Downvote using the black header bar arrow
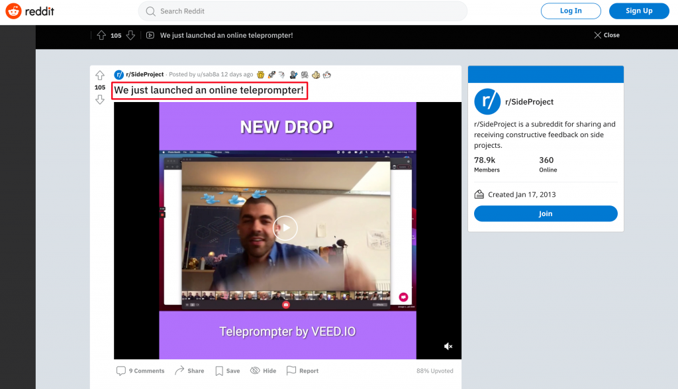Viewport: 678px width, 389px height. pyautogui.click(x=130, y=36)
